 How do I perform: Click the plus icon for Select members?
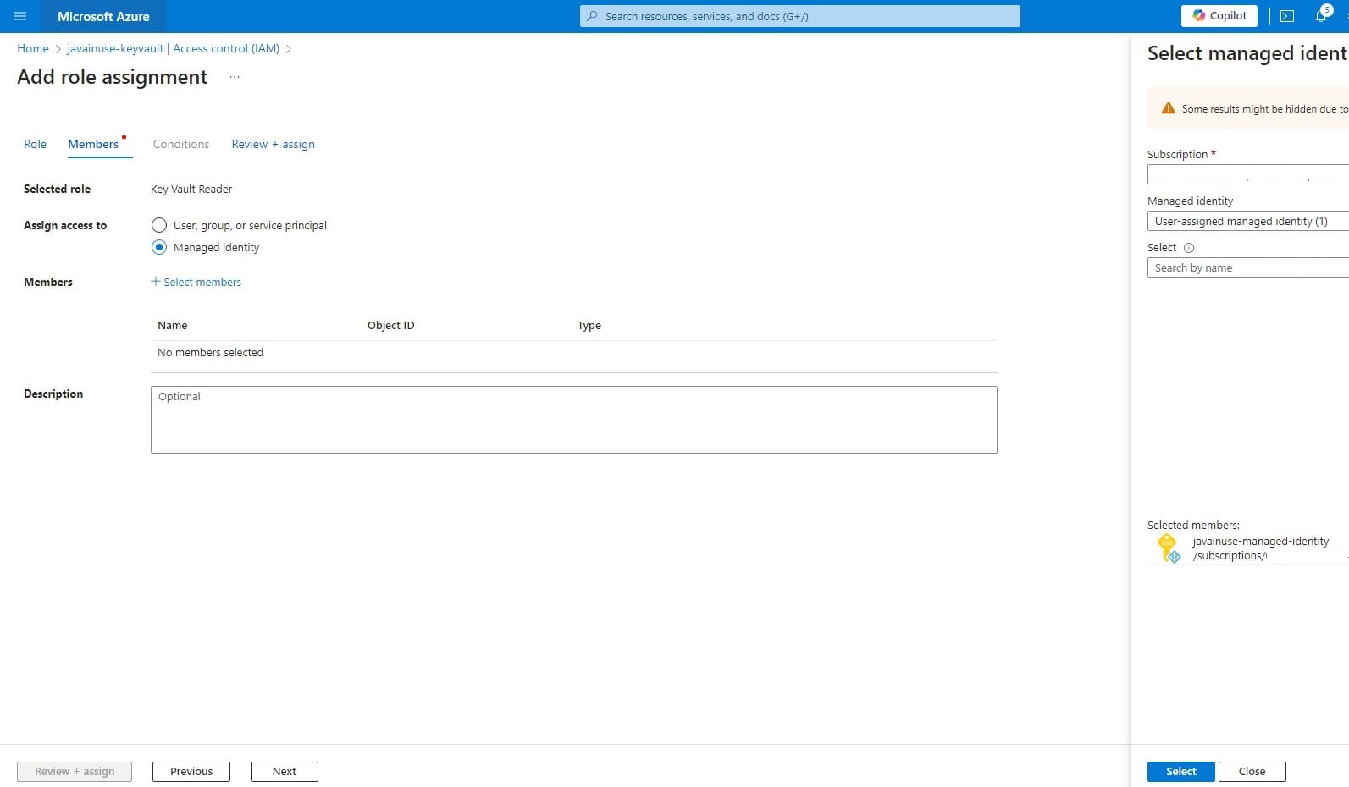(155, 282)
